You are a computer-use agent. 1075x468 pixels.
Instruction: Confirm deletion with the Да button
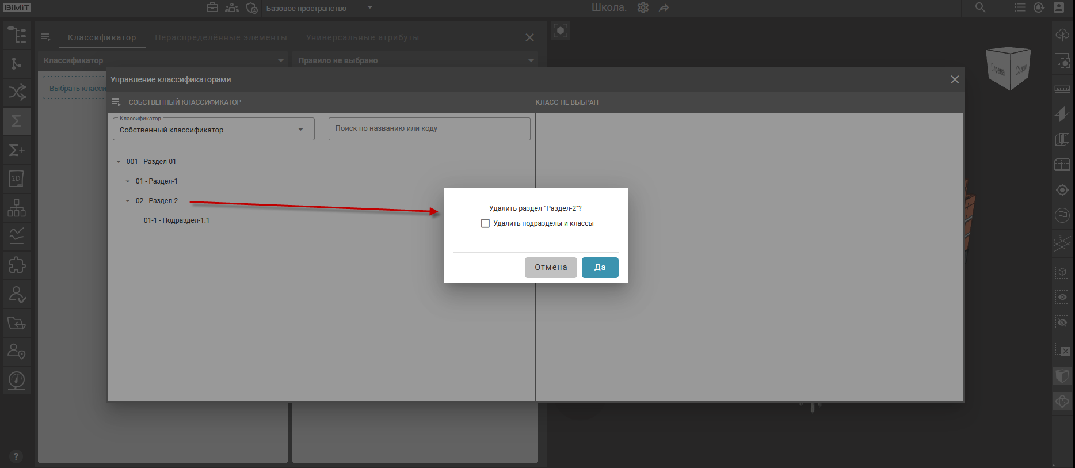click(600, 267)
